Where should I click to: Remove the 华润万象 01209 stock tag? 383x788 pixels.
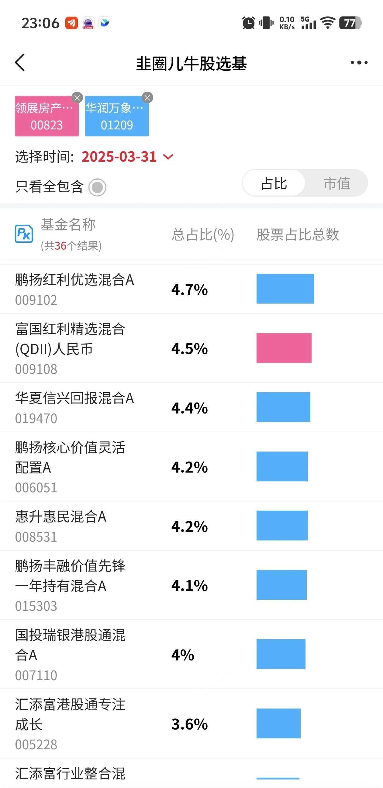pyautogui.click(x=147, y=97)
